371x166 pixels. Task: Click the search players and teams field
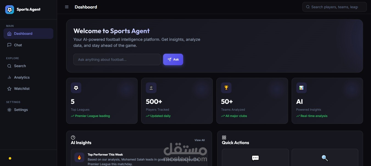tap(334, 7)
